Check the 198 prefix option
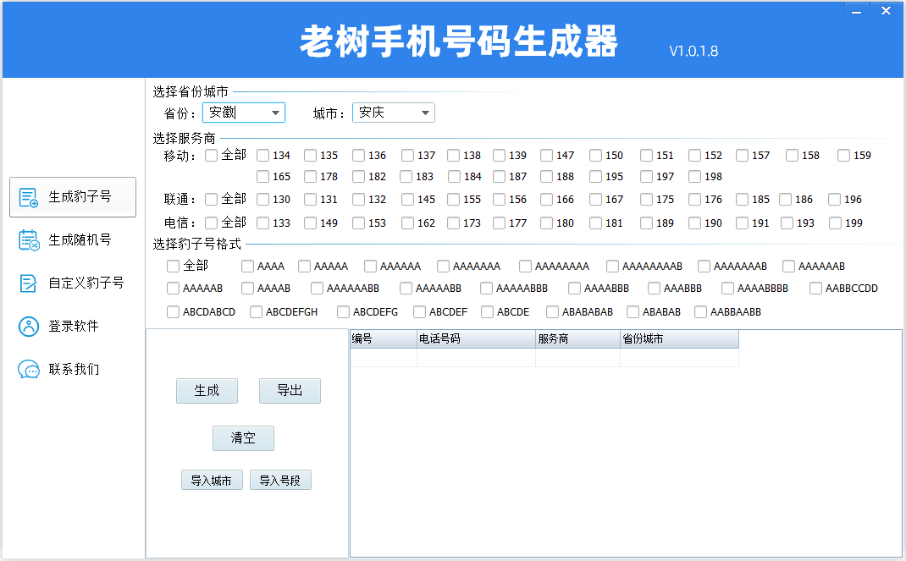 click(694, 177)
